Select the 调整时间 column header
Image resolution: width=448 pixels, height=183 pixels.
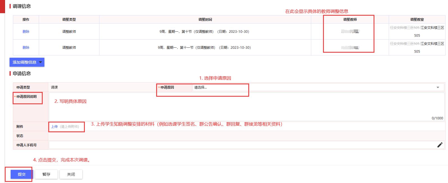tap(205, 20)
